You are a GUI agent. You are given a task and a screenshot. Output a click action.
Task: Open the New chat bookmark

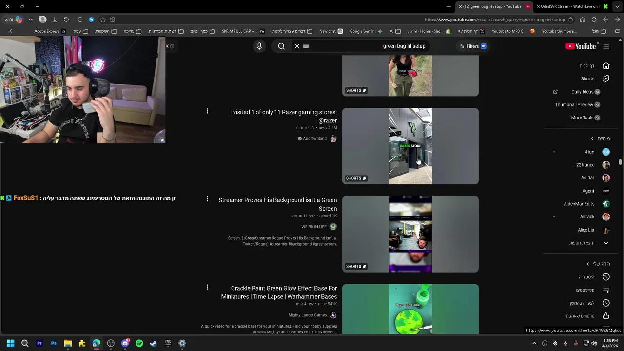(331, 31)
